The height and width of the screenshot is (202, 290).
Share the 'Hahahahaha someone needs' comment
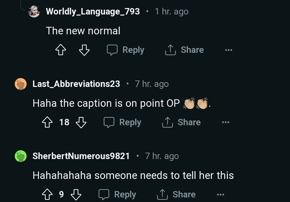176,194
